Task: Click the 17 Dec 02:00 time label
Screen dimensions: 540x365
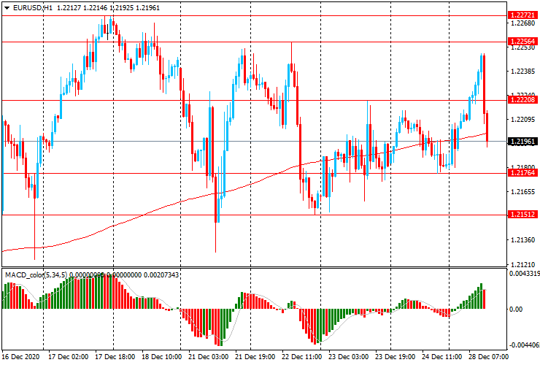Action: (68, 356)
